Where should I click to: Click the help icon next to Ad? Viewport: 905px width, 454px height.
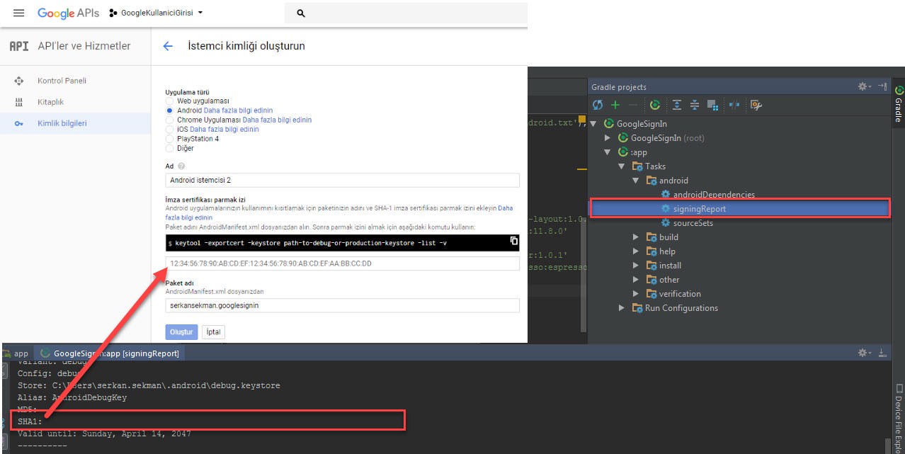(181, 166)
